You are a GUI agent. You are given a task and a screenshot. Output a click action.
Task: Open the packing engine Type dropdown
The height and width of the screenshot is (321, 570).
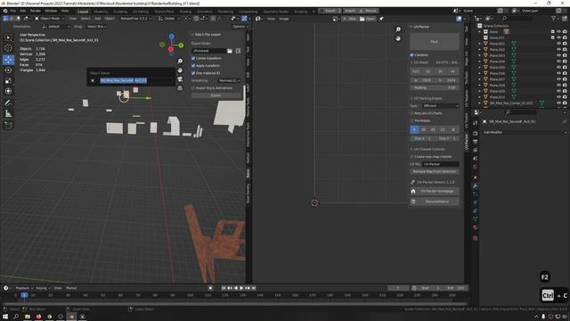pos(441,106)
